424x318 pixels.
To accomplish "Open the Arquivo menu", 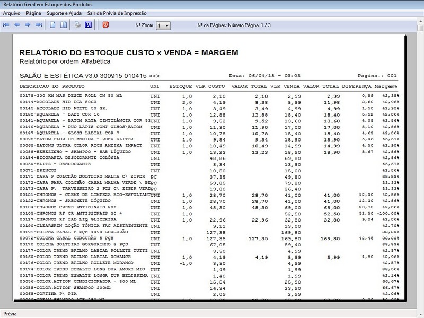I will (x=12, y=13).
